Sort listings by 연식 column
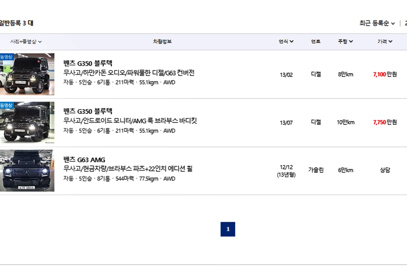Viewport: 407px width, 271px height. [286, 41]
